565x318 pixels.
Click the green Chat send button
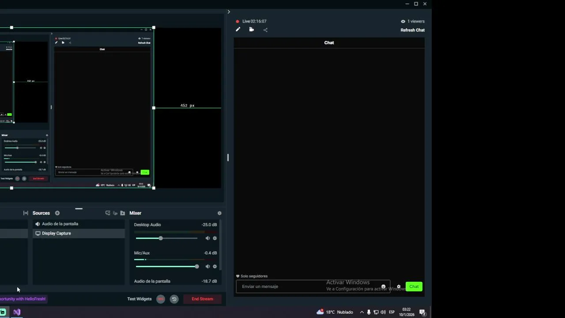pyautogui.click(x=414, y=287)
